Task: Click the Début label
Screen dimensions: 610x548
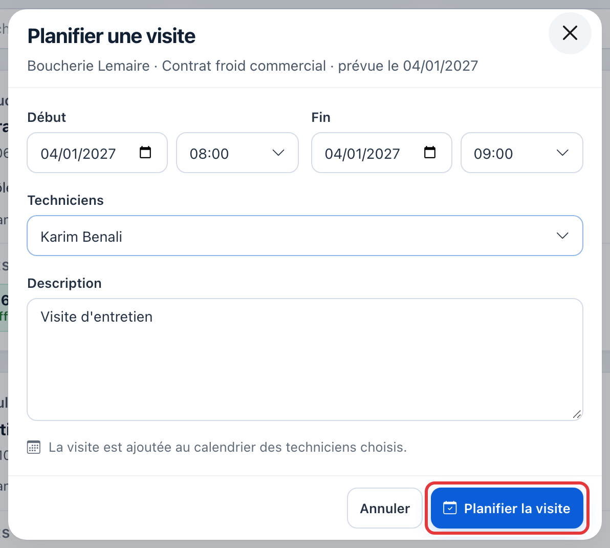Action: pos(47,117)
